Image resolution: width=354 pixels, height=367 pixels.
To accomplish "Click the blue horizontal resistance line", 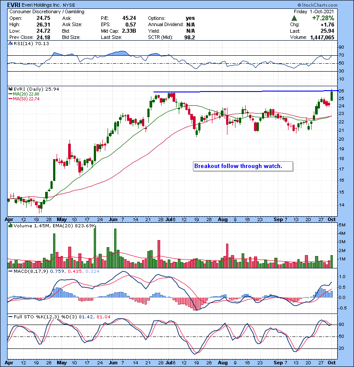I will [x=243, y=92].
